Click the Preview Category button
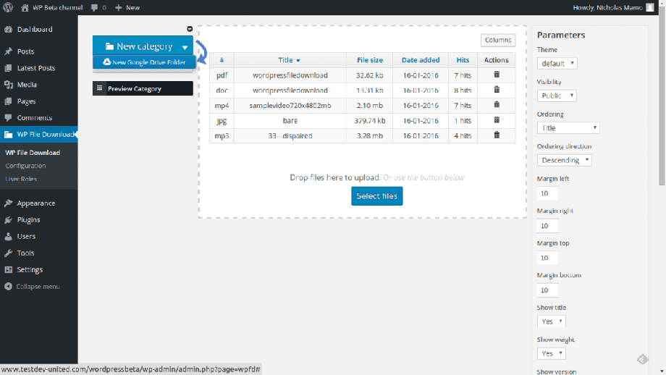This screenshot has width=666, height=375. (x=143, y=88)
